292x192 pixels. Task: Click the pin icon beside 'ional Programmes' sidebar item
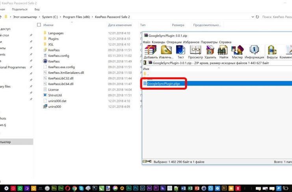[31, 67]
